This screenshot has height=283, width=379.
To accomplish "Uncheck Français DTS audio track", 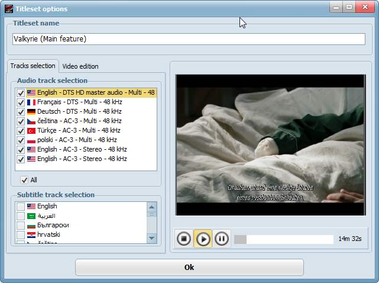I will pyautogui.click(x=21, y=102).
